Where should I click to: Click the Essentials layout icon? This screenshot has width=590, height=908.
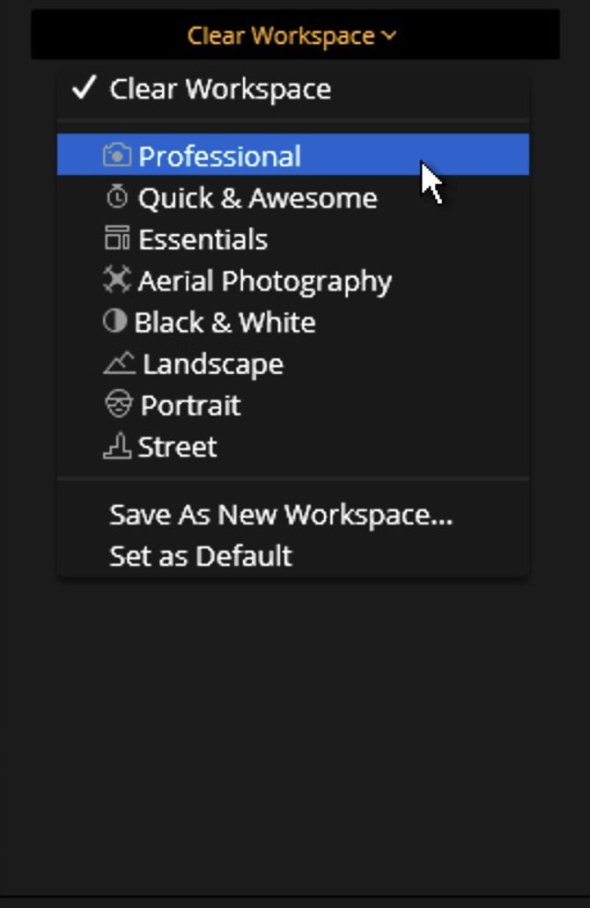tap(117, 238)
